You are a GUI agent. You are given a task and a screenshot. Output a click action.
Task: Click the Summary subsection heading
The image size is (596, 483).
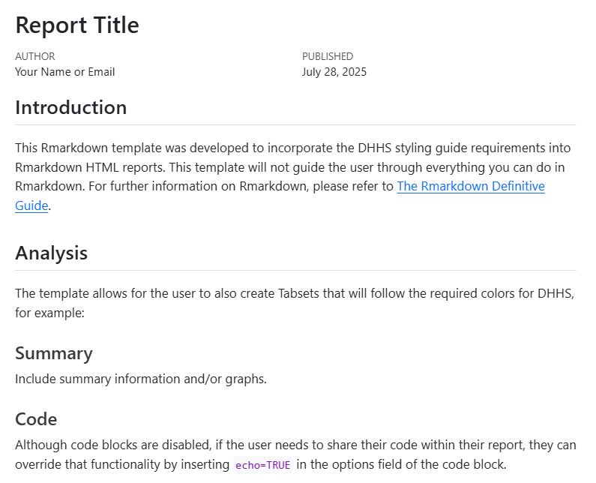[54, 353]
